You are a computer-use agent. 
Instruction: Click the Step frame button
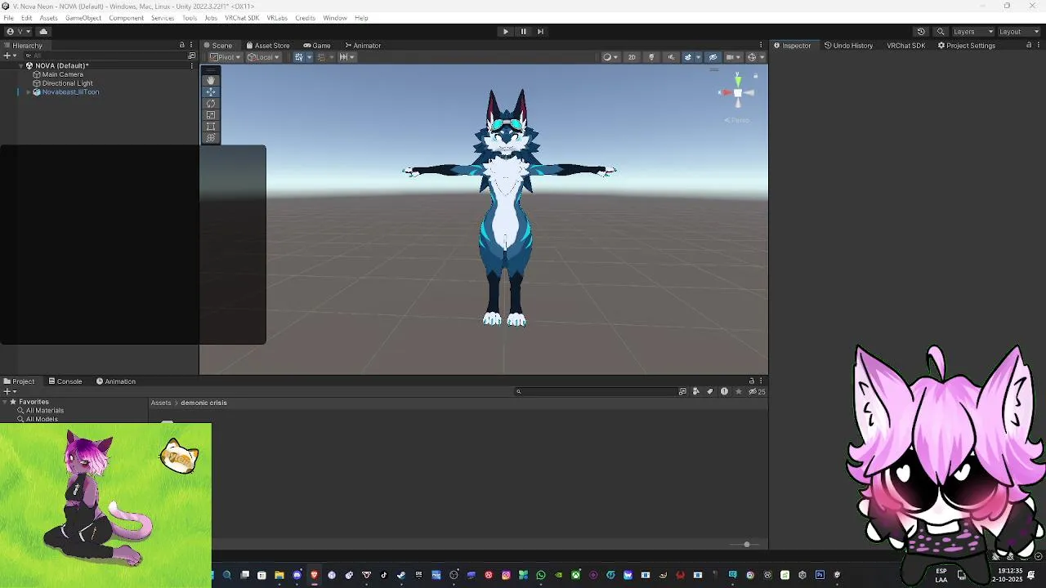click(x=540, y=31)
